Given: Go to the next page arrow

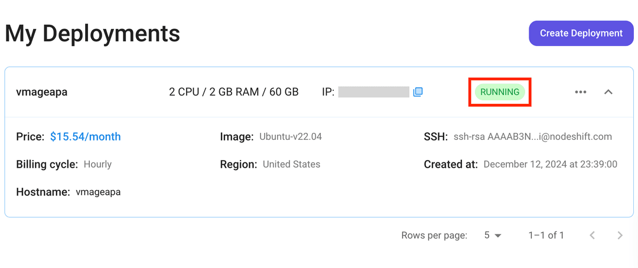Looking at the screenshot, I should [620, 236].
